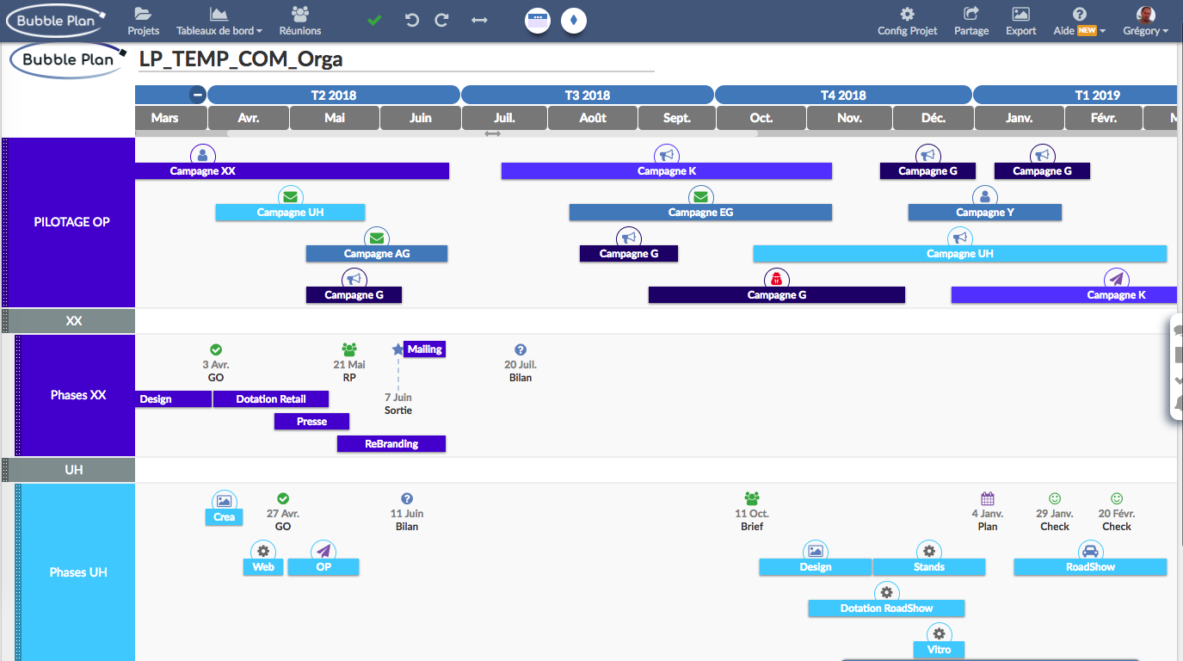Click the Dotation RoadShow task bar

886,608
